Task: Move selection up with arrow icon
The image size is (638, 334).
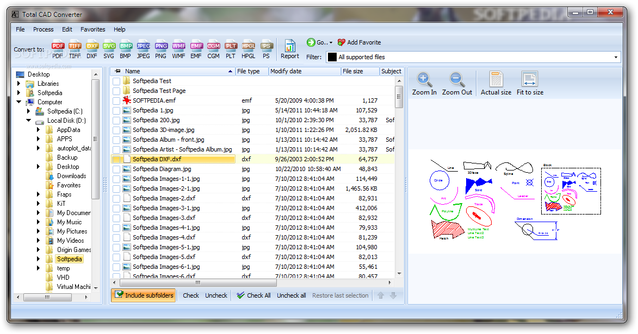Action: coord(380,295)
